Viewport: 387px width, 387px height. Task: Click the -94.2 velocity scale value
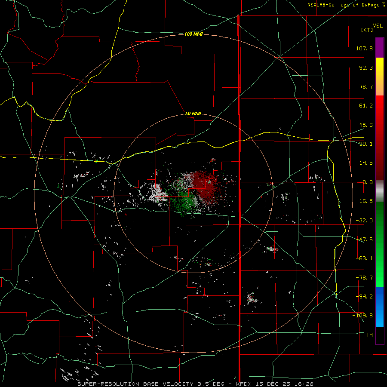point(364,296)
